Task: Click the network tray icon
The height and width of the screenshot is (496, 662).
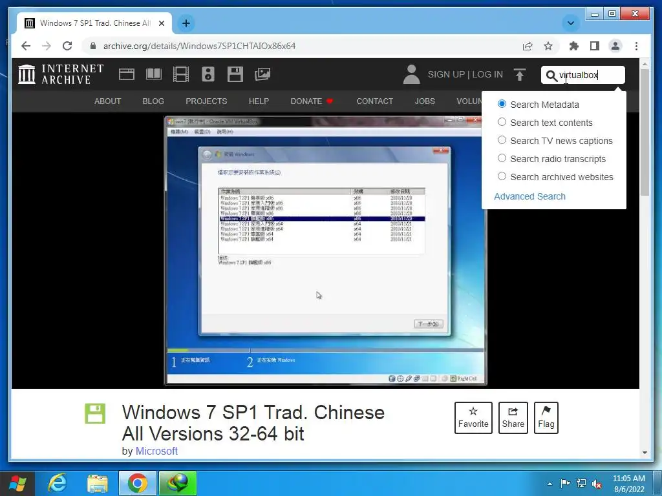Action: click(x=581, y=483)
